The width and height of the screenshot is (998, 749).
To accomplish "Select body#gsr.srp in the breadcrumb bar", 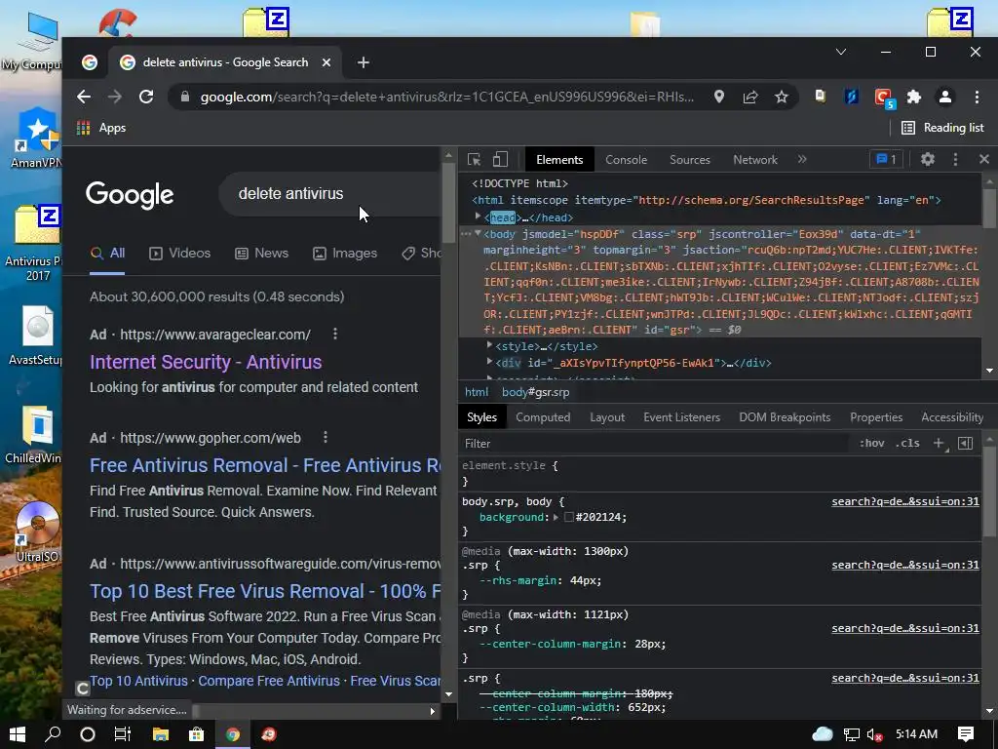I will tap(535, 392).
